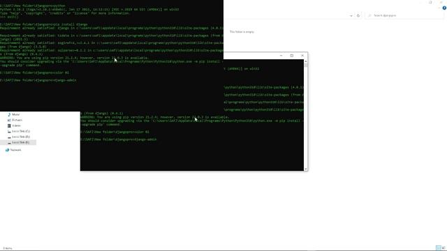Click the Explorer status bar items count
447x251 pixels.
pyautogui.click(x=8, y=248)
